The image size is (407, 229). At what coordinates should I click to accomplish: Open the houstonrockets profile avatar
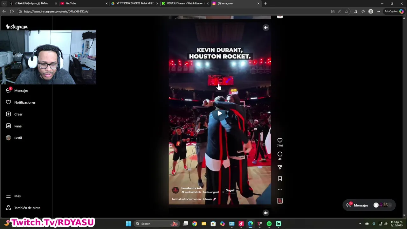(176, 190)
